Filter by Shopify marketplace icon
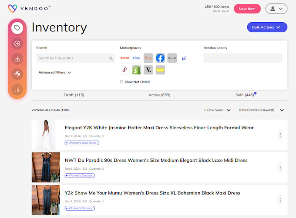Image resolution: width=296 pixels, height=218 pixels. pyautogui.click(x=136, y=70)
